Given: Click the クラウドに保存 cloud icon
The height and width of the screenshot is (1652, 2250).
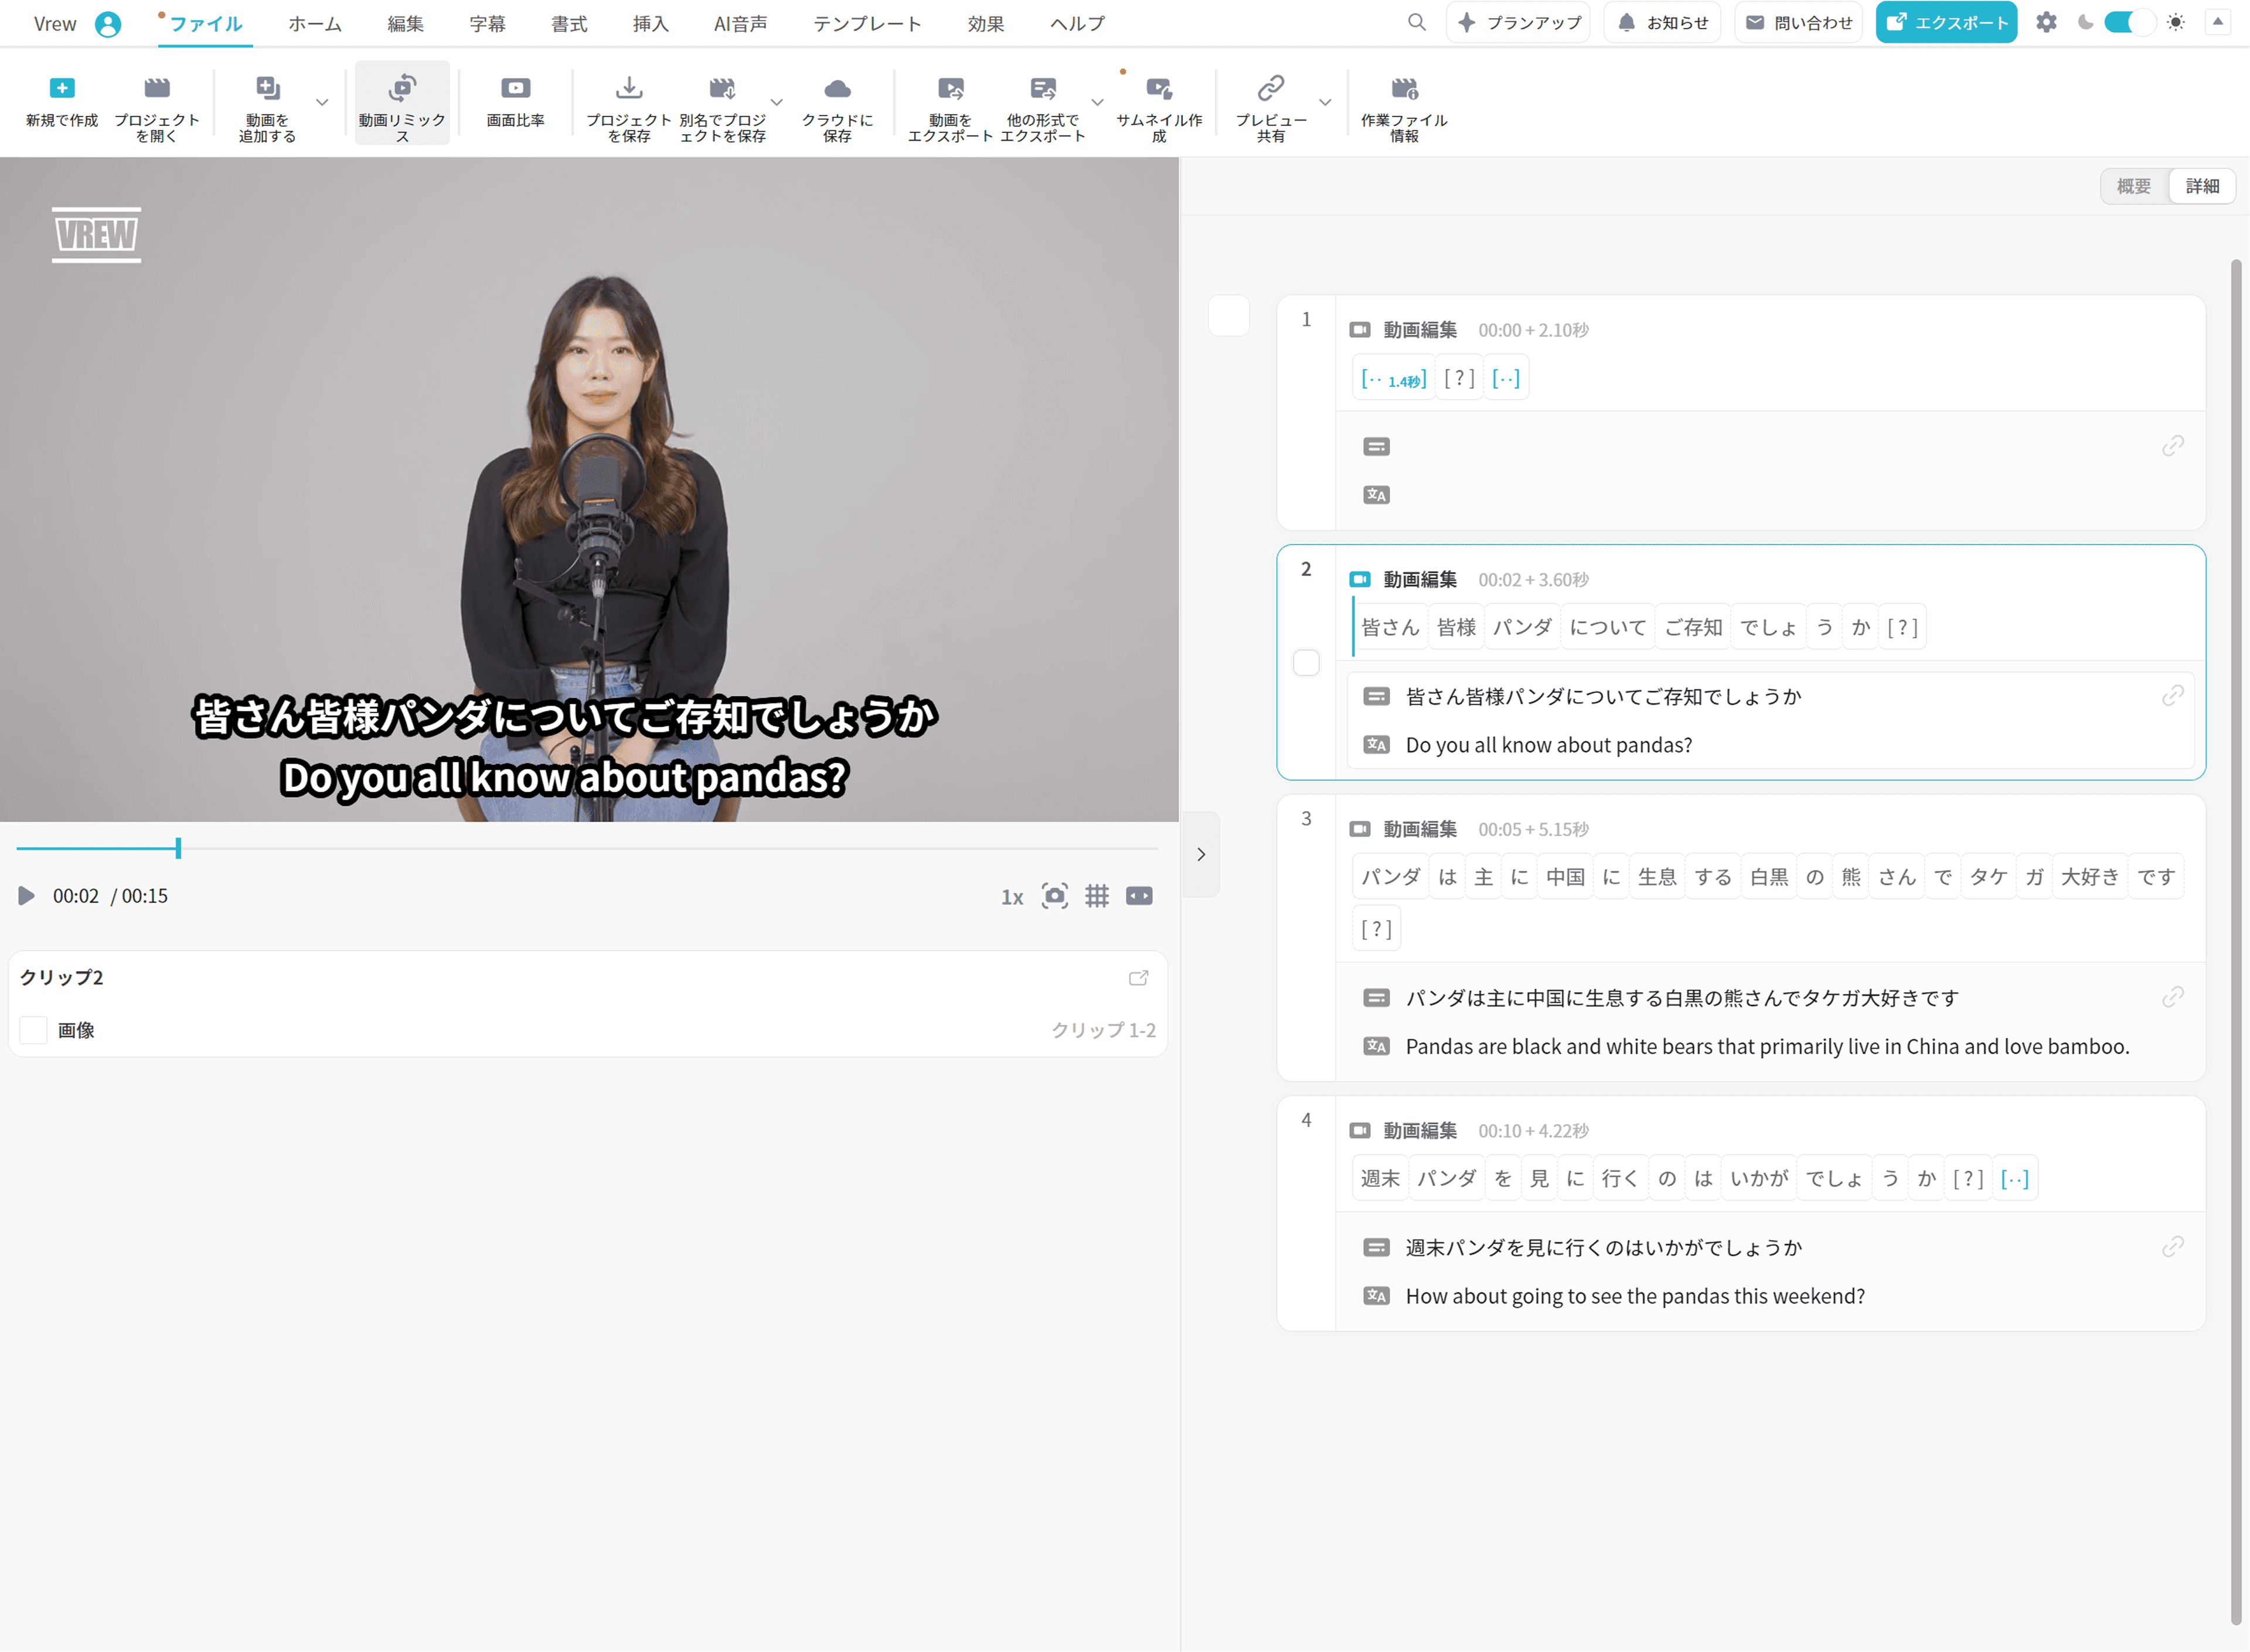Looking at the screenshot, I should pos(837,89).
